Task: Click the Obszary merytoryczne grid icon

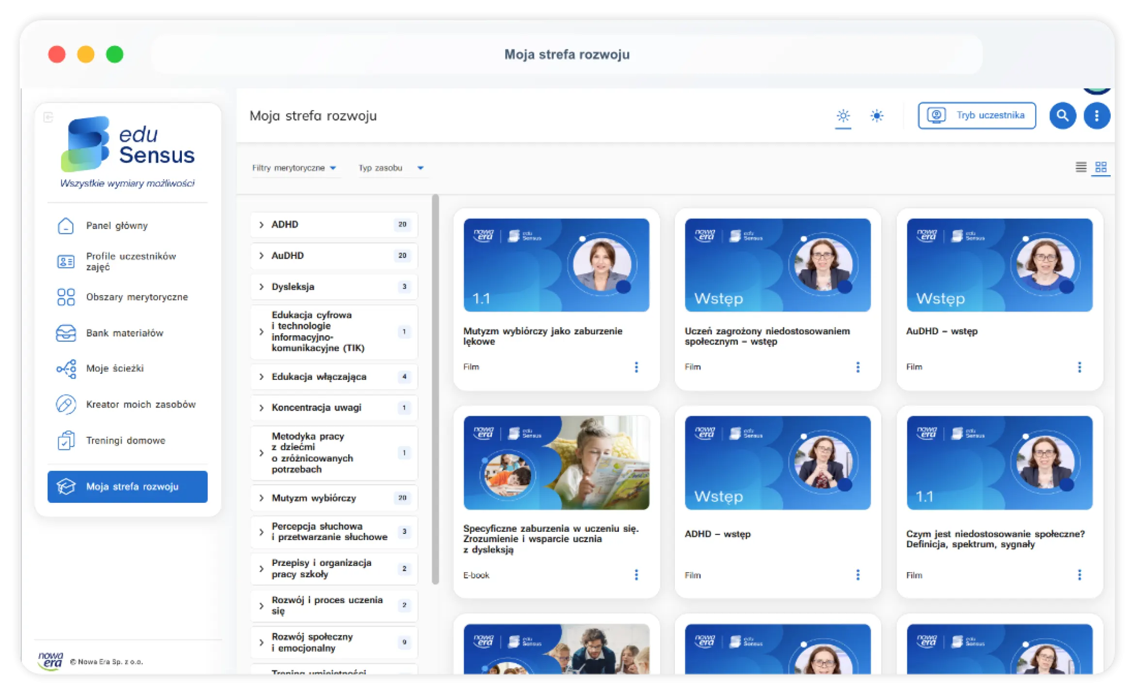Action: click(65, 297)
